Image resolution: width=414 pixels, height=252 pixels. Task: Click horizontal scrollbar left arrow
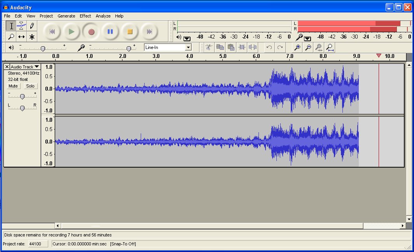[x=58, y=226]
